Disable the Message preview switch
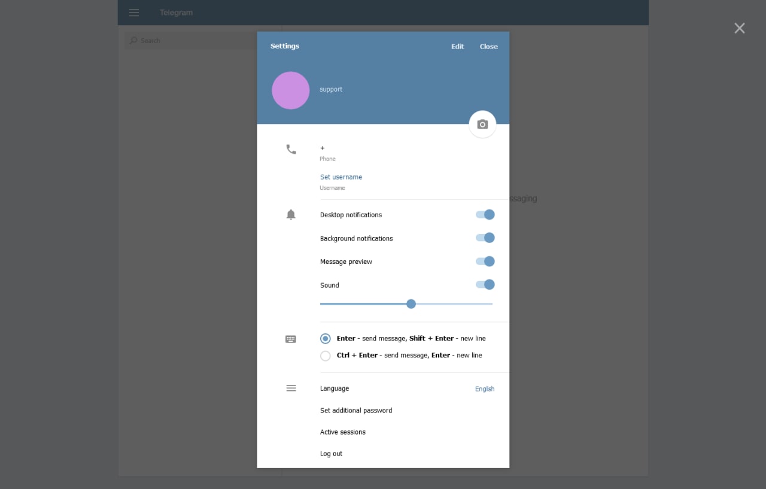 coord(485,261)
